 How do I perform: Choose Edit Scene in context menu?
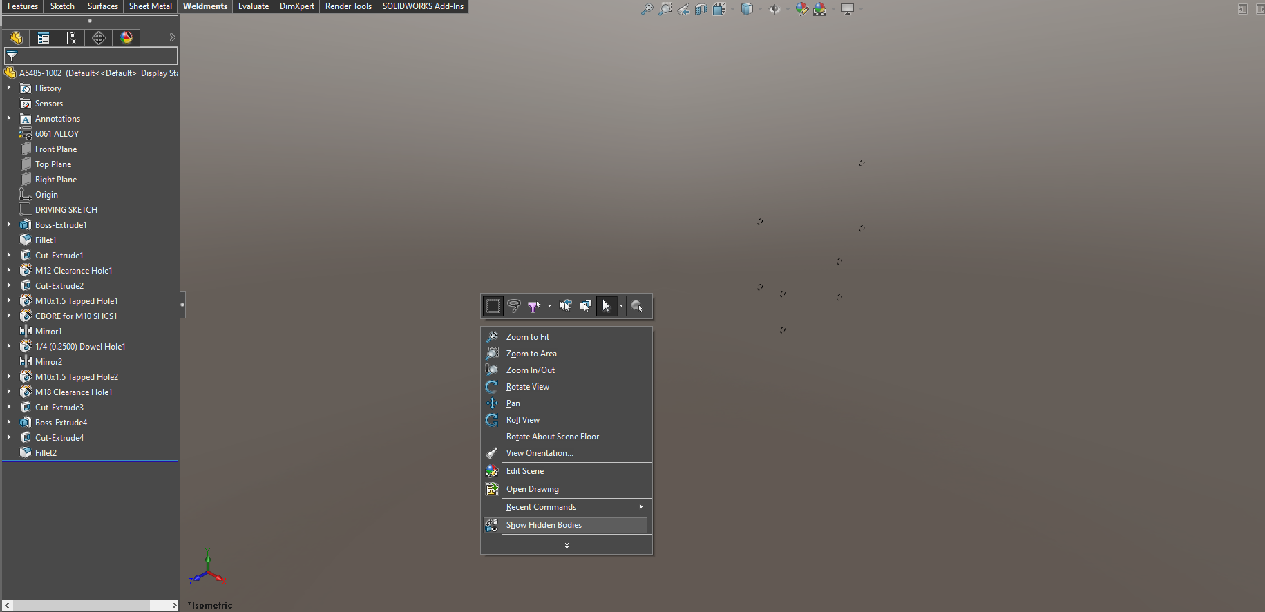[x=567, y=471]
